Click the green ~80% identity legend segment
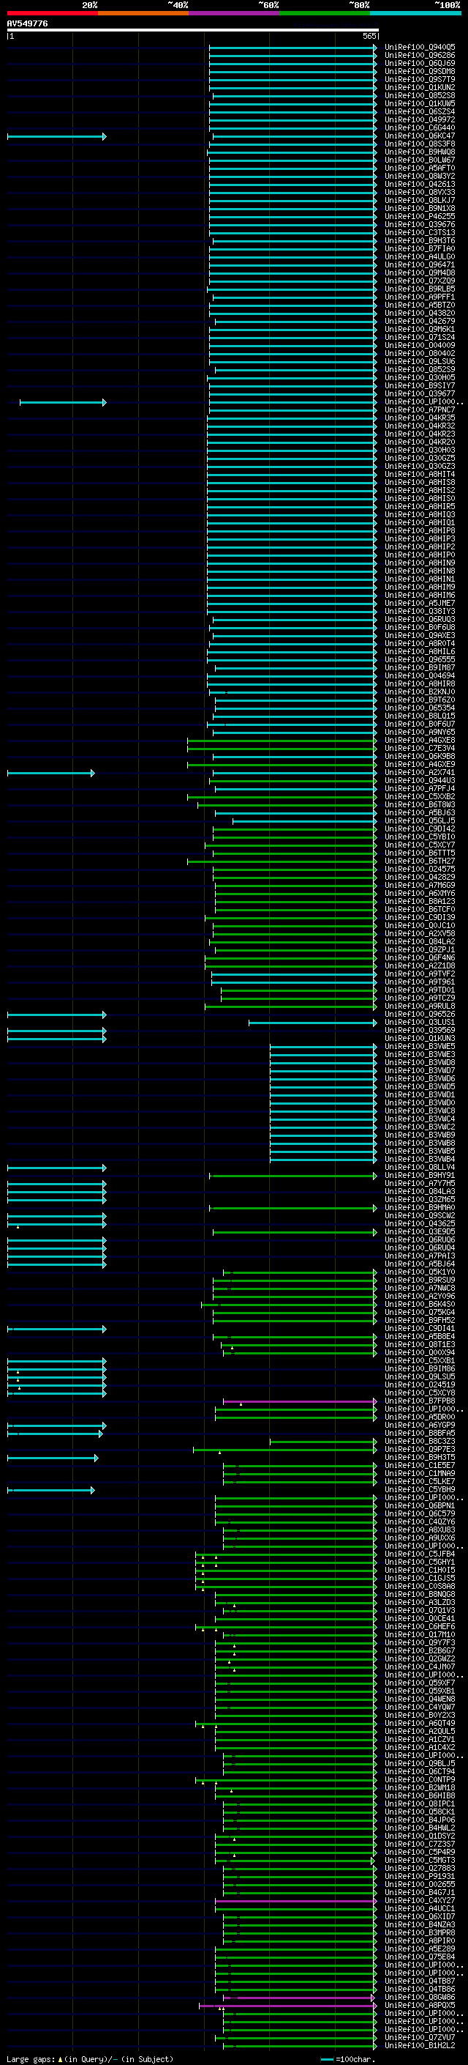Viewport: 468px width, 2065px height. pos(324,13)
